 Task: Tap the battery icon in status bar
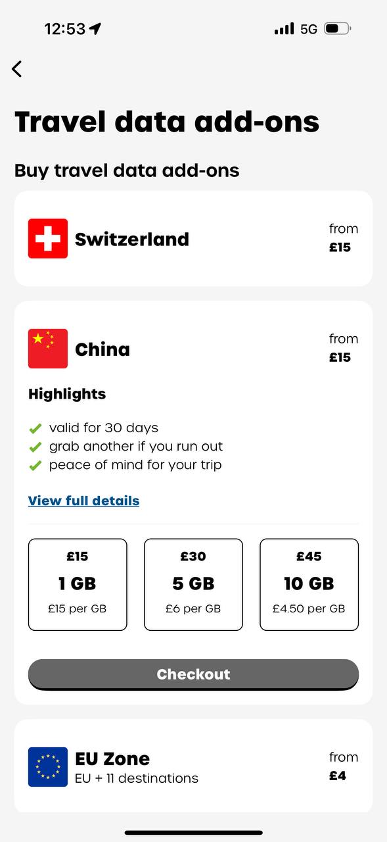(338, 29)
